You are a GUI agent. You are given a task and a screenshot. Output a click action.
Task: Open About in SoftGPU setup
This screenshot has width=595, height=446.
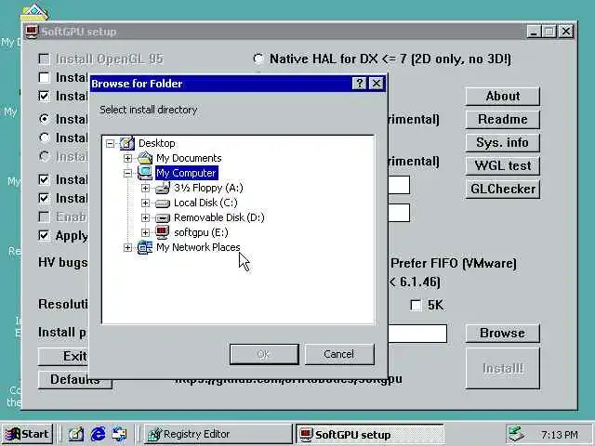502,97
